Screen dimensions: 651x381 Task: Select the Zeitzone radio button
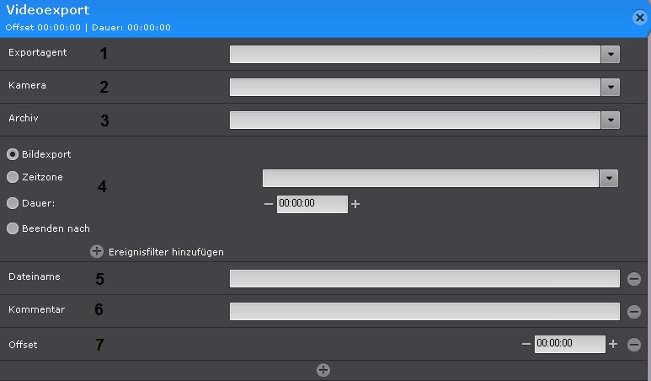point(13,178)
